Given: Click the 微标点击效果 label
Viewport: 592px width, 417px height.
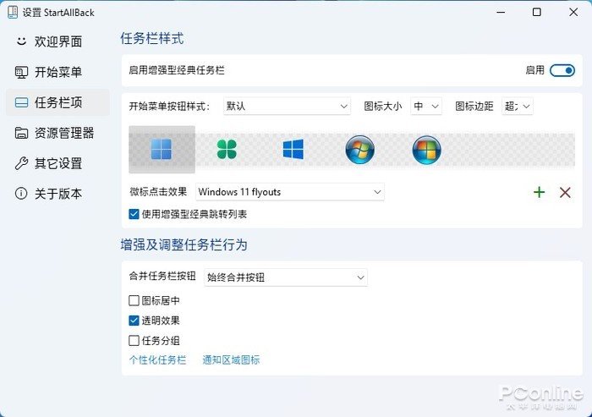Looking at the screenshot, I should (x=158, y=191).
